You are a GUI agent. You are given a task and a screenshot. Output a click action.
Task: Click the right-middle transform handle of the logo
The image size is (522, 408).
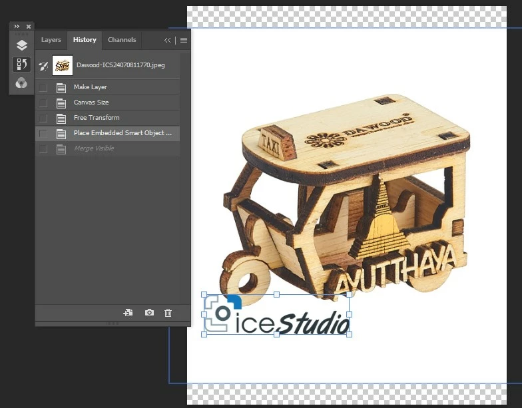click(x=349, y=314)
